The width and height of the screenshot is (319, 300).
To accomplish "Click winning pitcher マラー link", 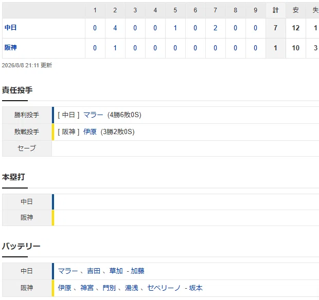I will (x=93, y=115).
